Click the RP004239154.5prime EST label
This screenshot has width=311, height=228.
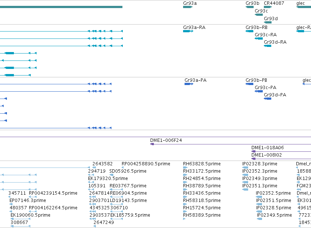[53, 193]
